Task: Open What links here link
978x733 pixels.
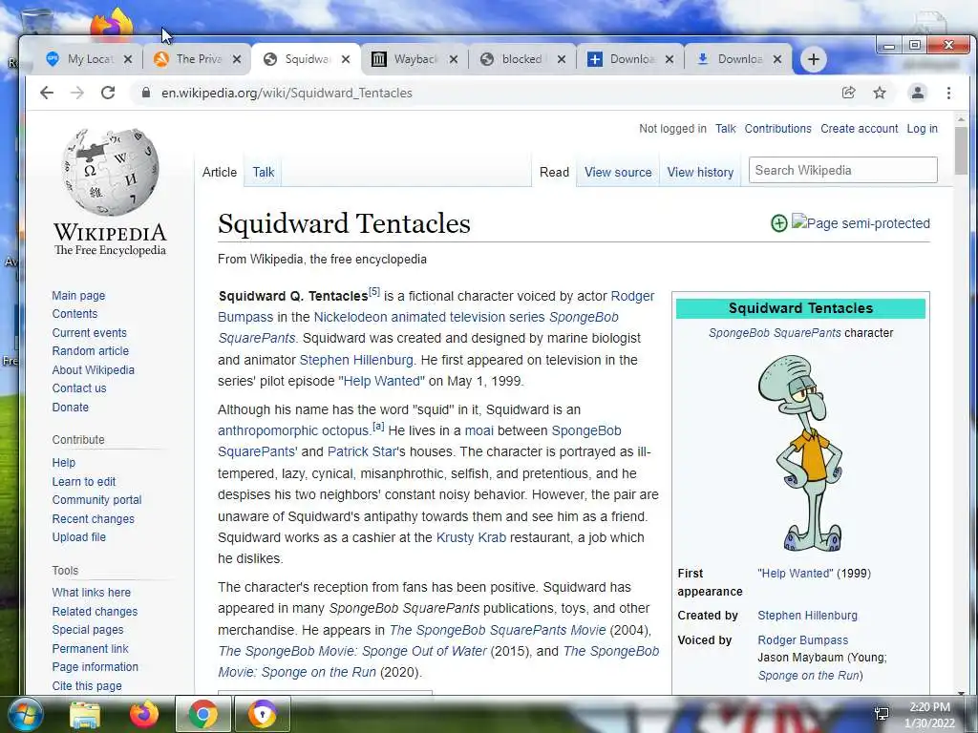Action: pyautogui.click(x=91, y=592)
